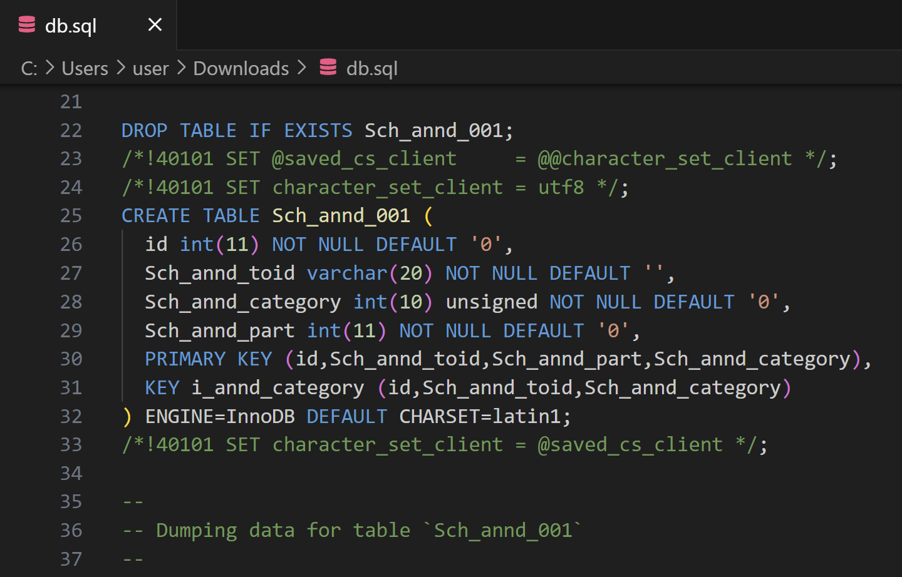This screenshot has height=577, width=902.
Task: Click line number 32 in gutter
Action: pyautogui.click(x=71, y=416)
